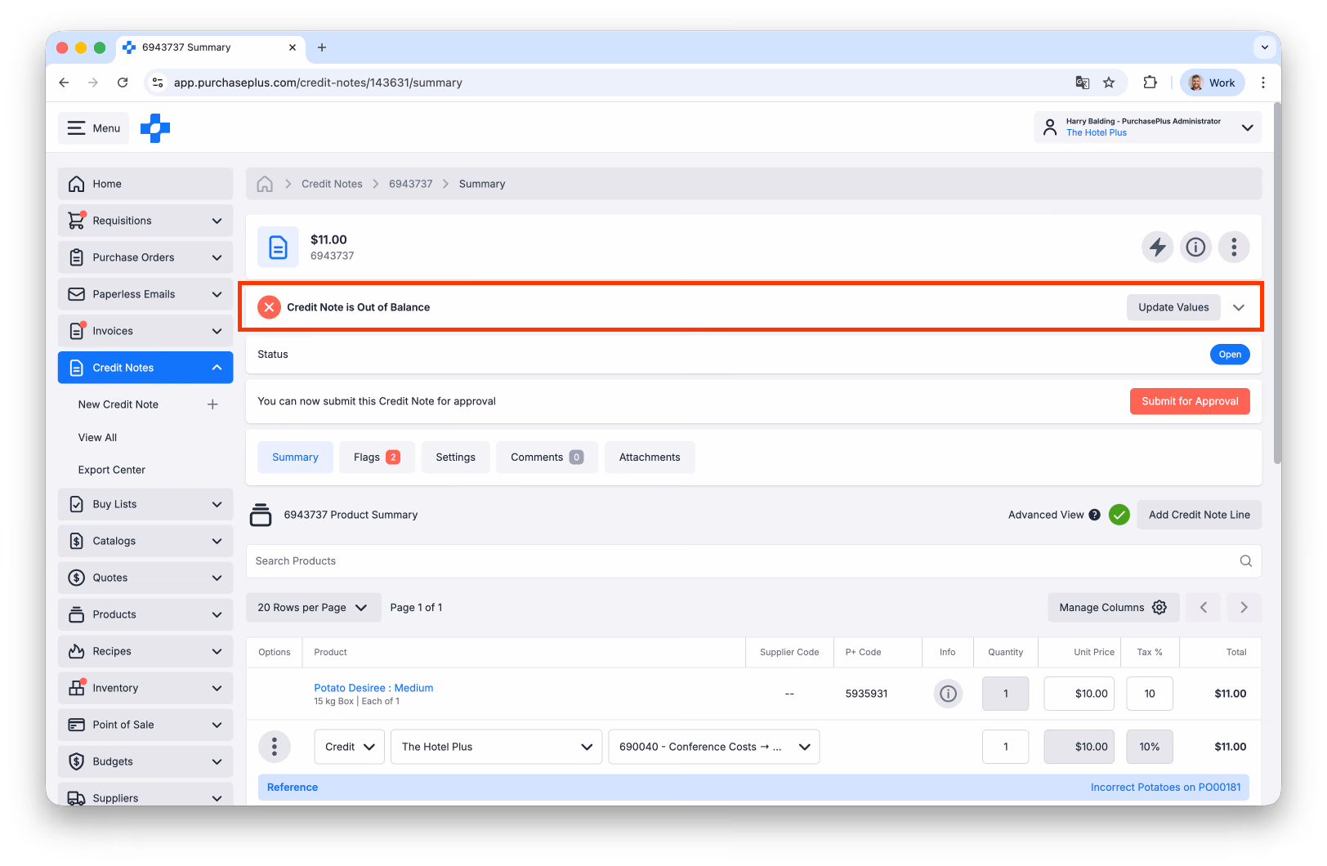This screenshot has width=1327, height=866.
Task: Switch to the Settings tab
Action: [455, 458]
